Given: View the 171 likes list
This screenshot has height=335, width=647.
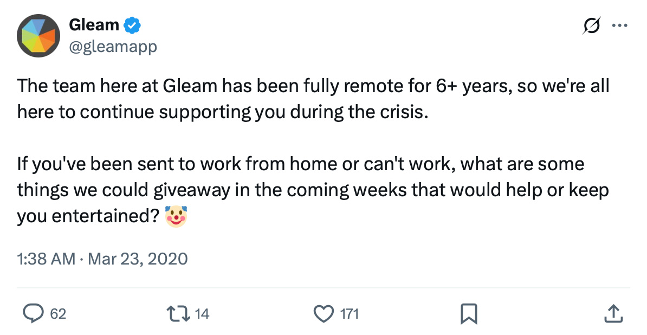Looking at the screenshot, I should [x=350, y=313].
